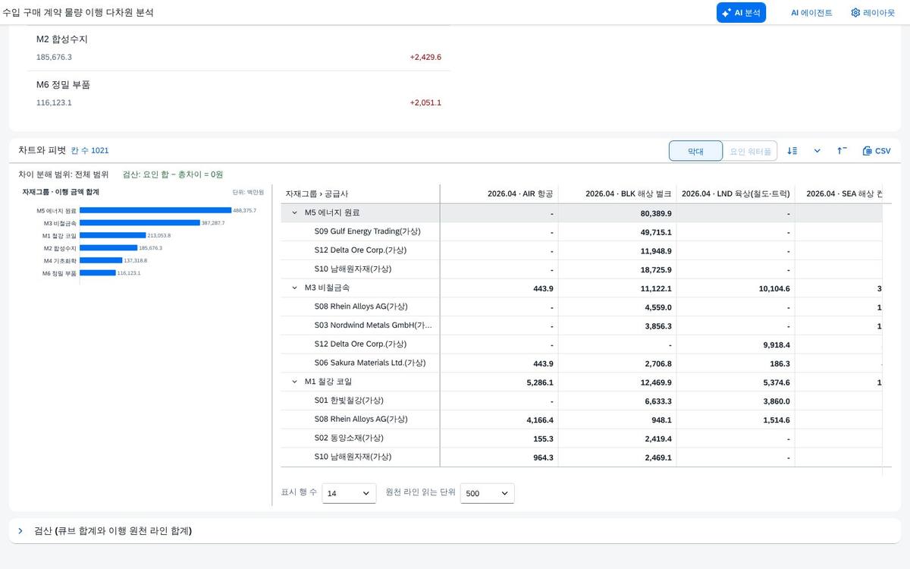Open the 원천 라인 읽는 단위 dropdown
Viewport: 910px width, 569px height.
coord(488,493)
